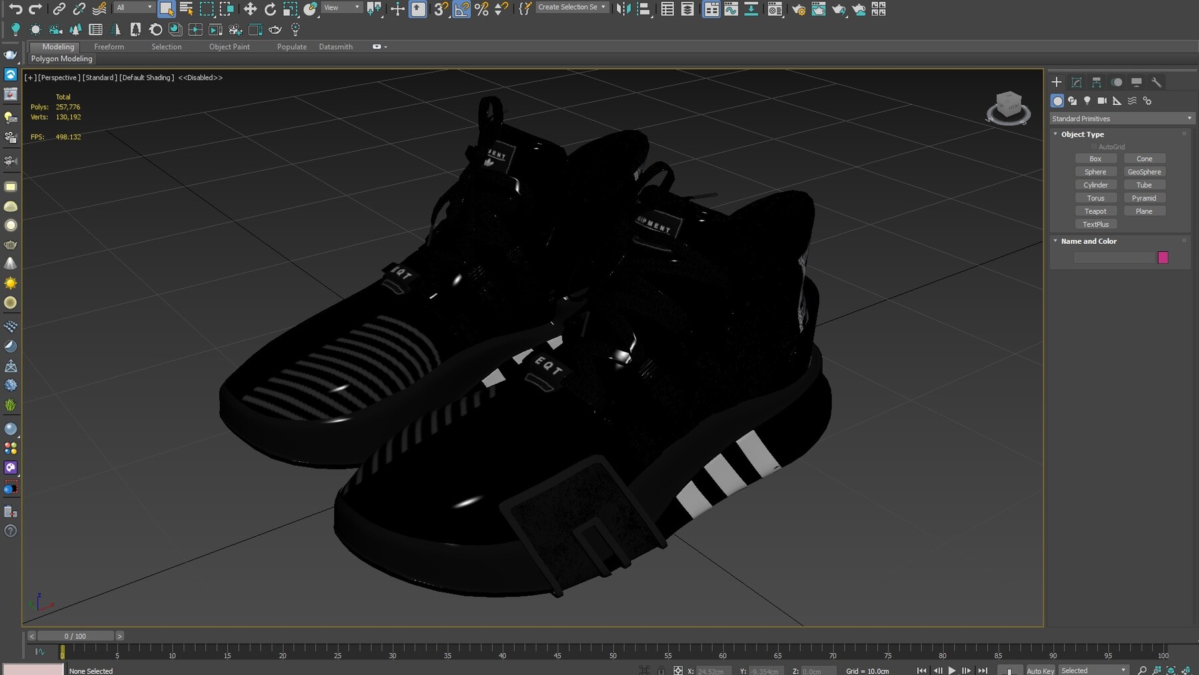
Task: Toggle the Angle Snap button
Action: coord(462,9)
